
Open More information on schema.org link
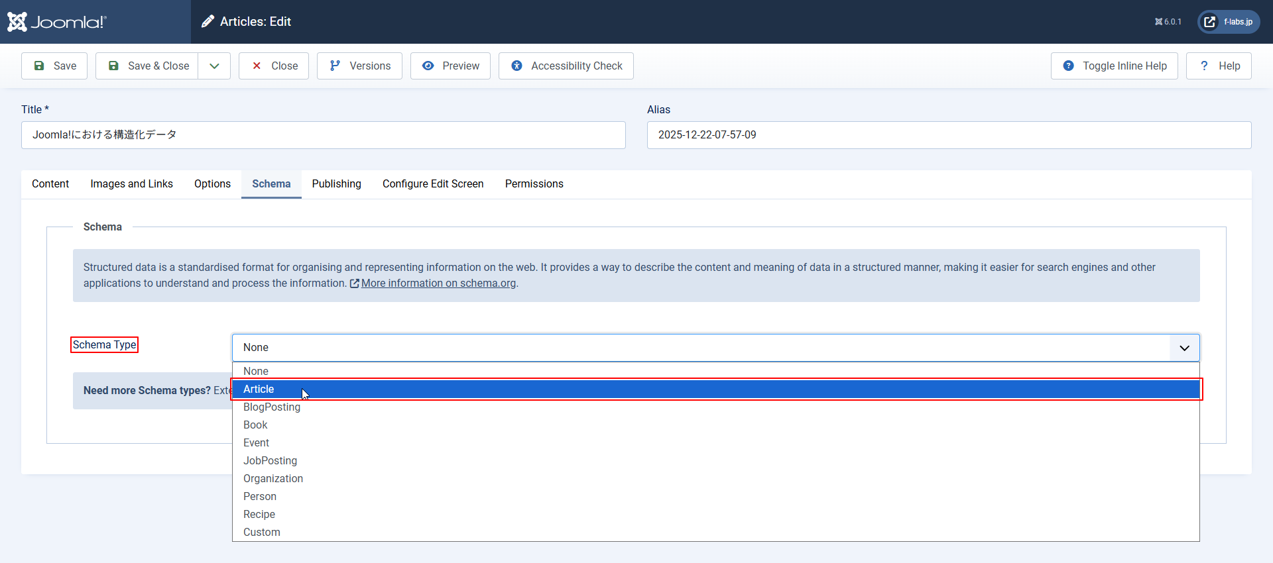click(x=438, y=283)
